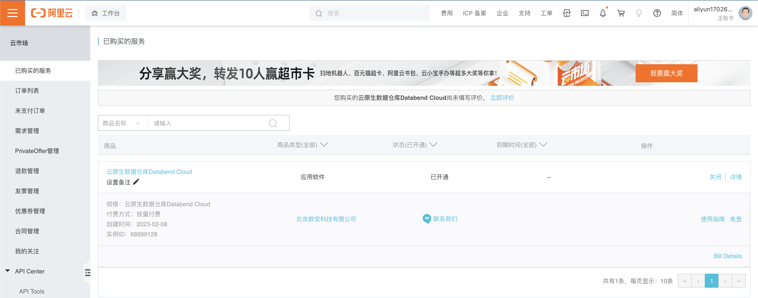Open the 工单 menu
Image resolution: width=758 pixels, height=298 pixels.
coord(546,13)
